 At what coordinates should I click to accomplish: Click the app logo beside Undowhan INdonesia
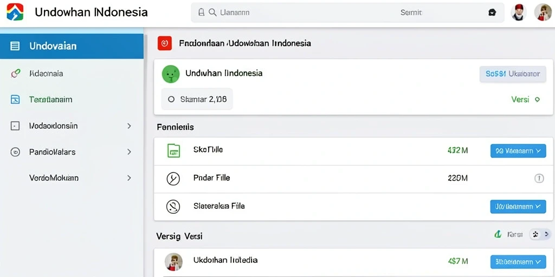[15, 12]
